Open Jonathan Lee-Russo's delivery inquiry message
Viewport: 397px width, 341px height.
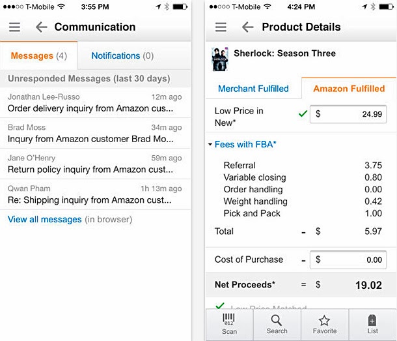click(95, 102)
